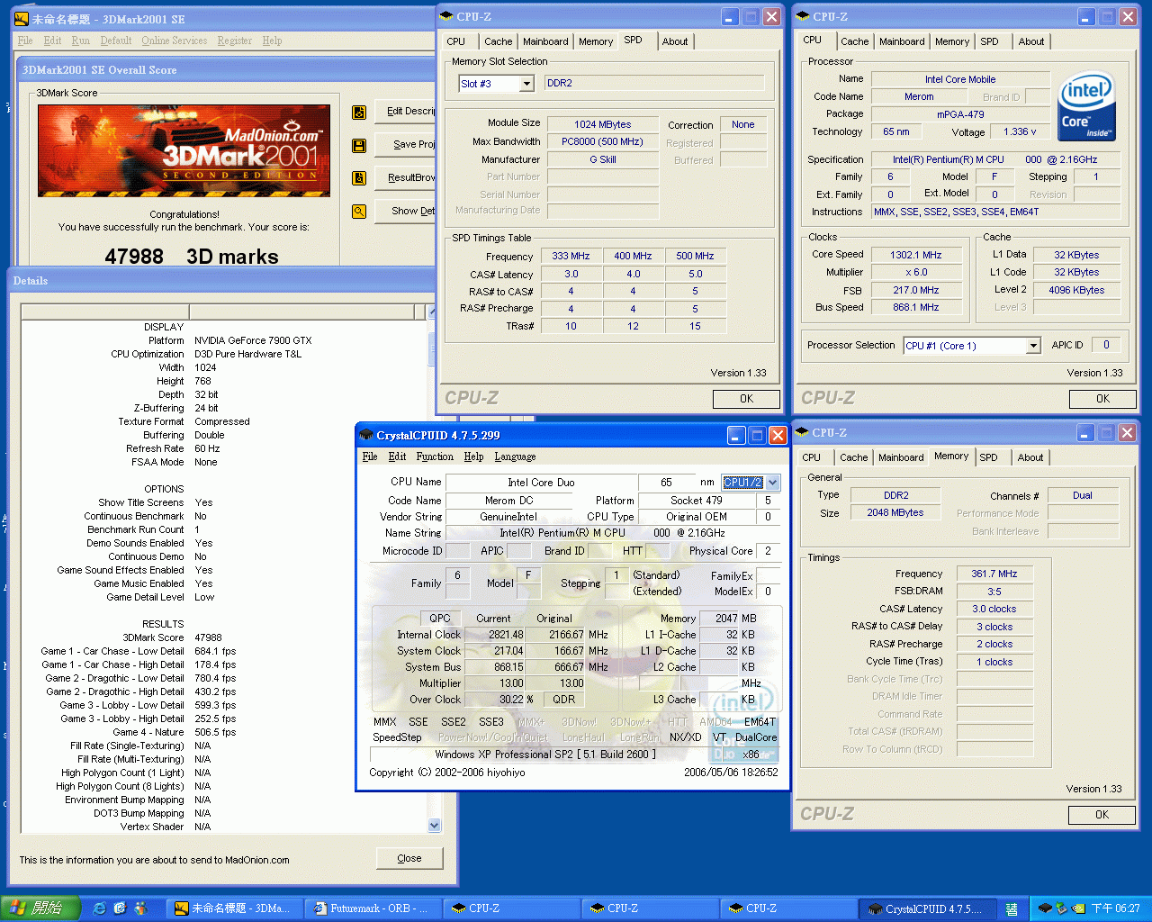Open the Slot #3 dropdown in CPU-Z SPD
Image resolution: width=1152 pixels, height=922 pixels.
pos(527,84)
